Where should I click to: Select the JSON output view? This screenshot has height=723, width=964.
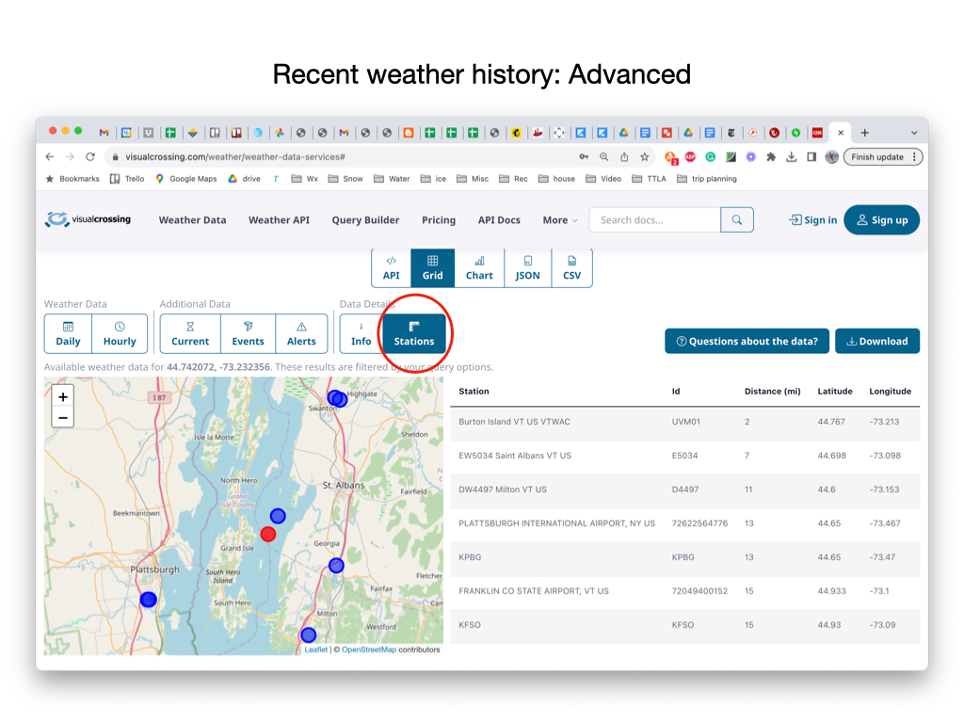coord(527,267)
